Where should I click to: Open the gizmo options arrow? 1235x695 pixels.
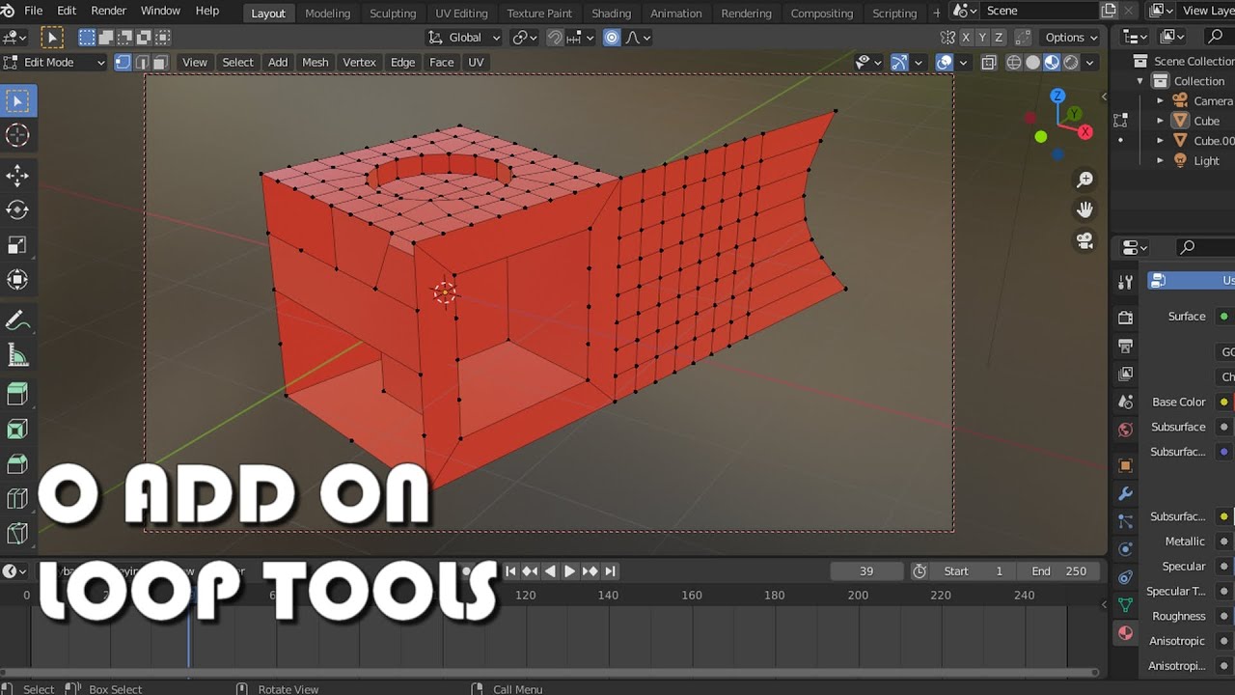(918, 62)
